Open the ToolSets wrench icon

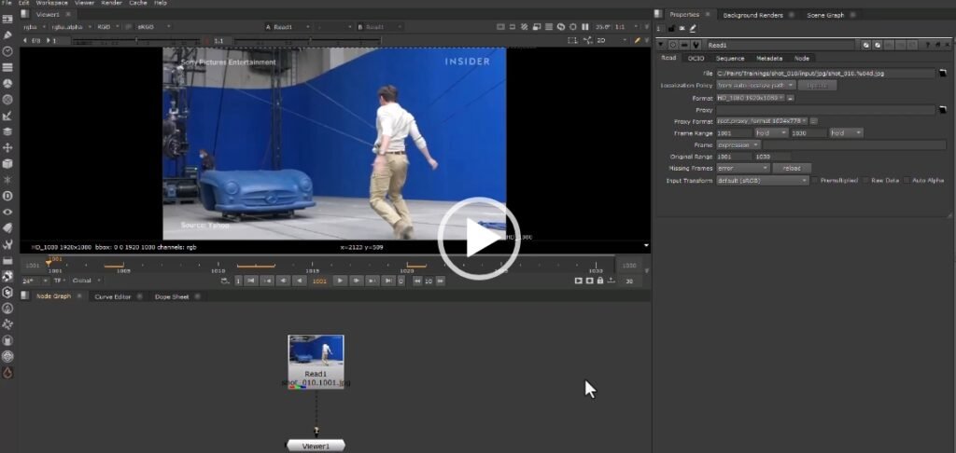(x=7, y=244)
